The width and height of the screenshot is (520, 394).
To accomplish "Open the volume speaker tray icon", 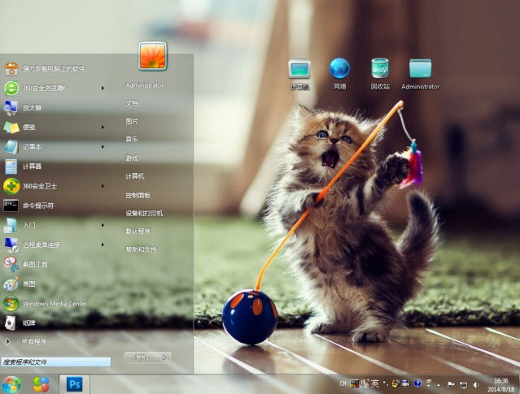I will pyautogui.click(x=476, y=385).
